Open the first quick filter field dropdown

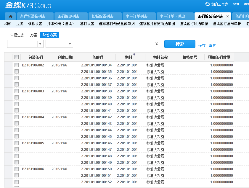click(x=40, y=44)
